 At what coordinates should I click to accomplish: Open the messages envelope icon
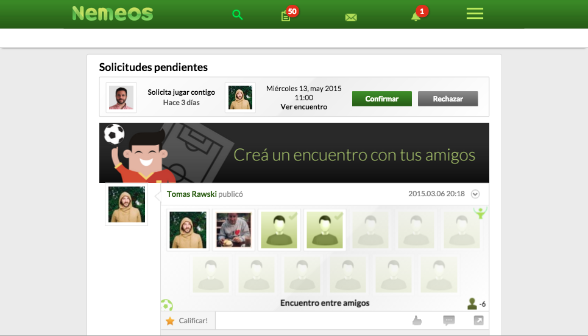(351, 17)
